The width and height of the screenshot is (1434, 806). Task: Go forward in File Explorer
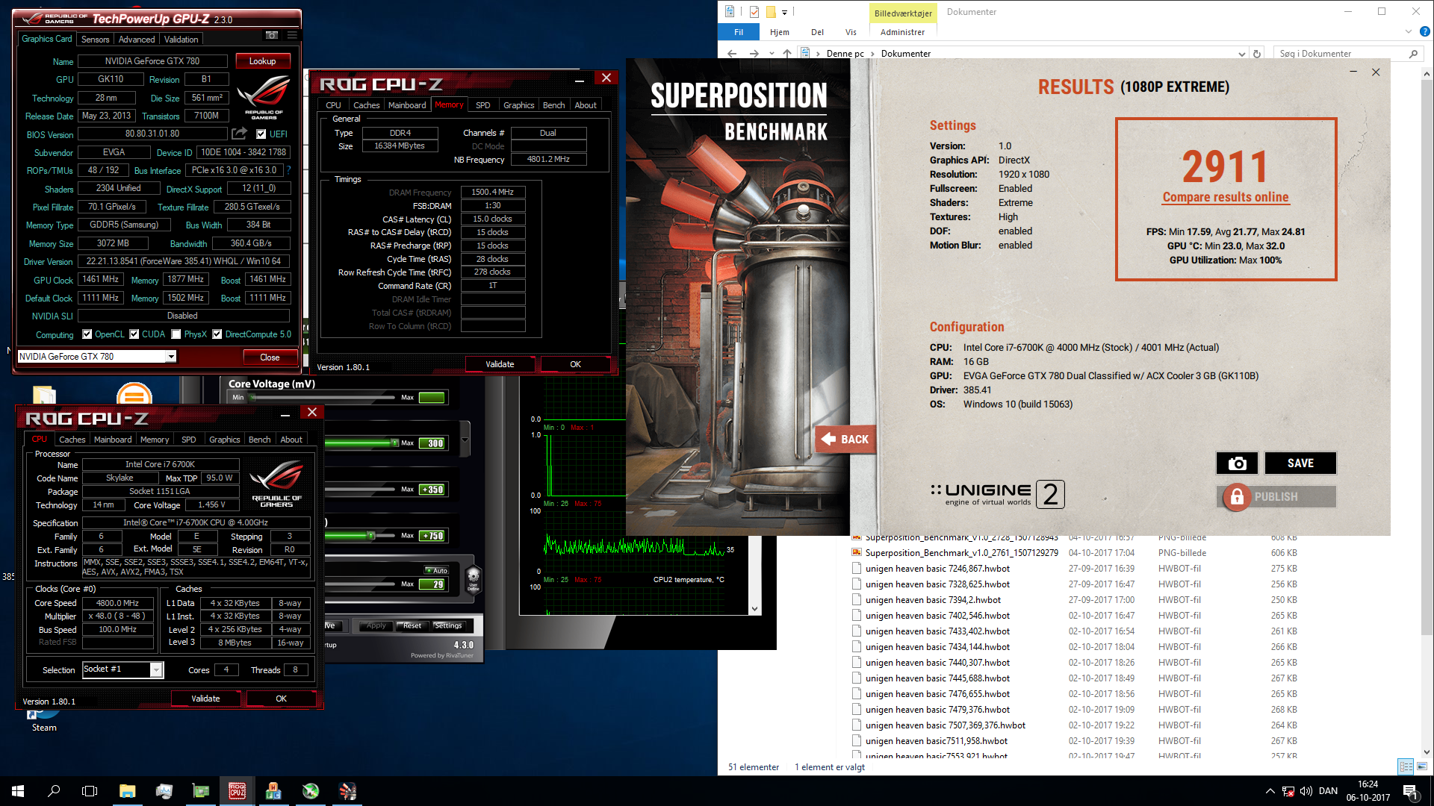pos(754,54)
